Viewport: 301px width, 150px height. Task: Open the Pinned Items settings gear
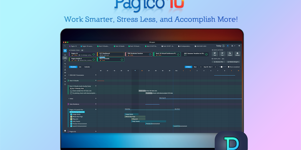pyautogui.click(x=82, y=50)
